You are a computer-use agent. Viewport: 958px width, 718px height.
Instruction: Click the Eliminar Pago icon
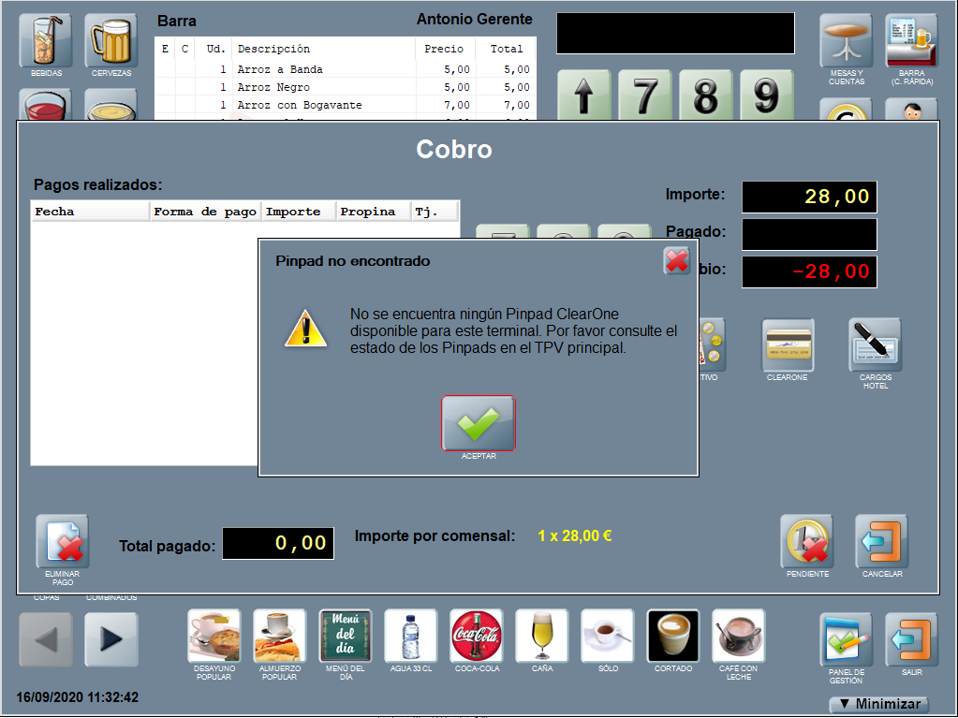tap(63, 542)
